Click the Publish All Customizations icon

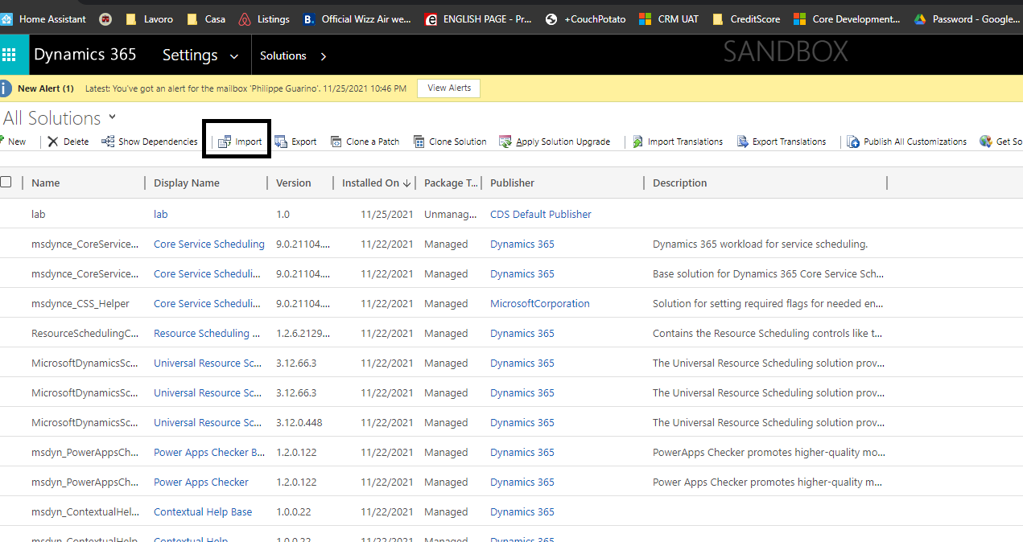(x=853, y=142)
